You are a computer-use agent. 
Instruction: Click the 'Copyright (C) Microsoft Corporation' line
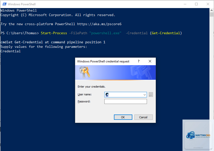click(58, 15)
